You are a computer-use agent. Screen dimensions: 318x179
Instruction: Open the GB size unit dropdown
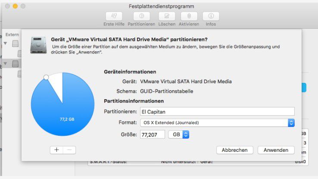click(179, 135)
